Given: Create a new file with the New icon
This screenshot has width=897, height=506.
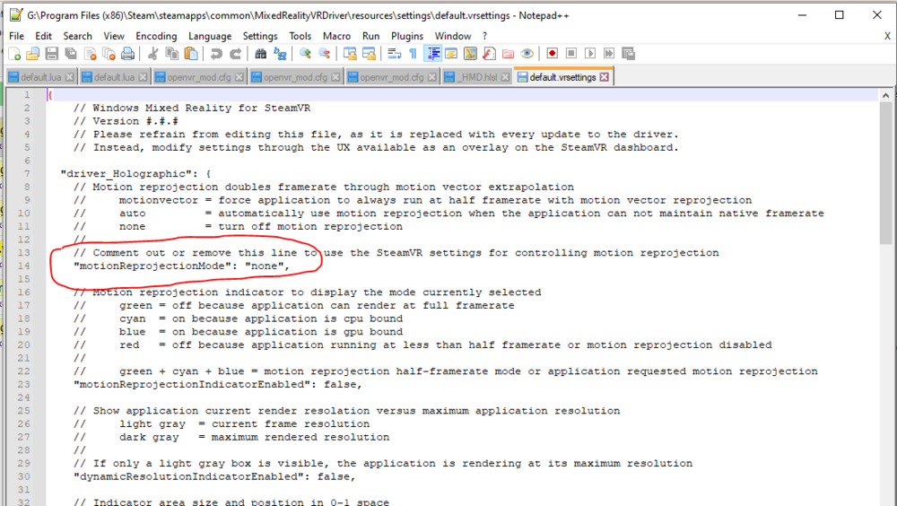Looking at the screenshot, I should click(15, 54).
